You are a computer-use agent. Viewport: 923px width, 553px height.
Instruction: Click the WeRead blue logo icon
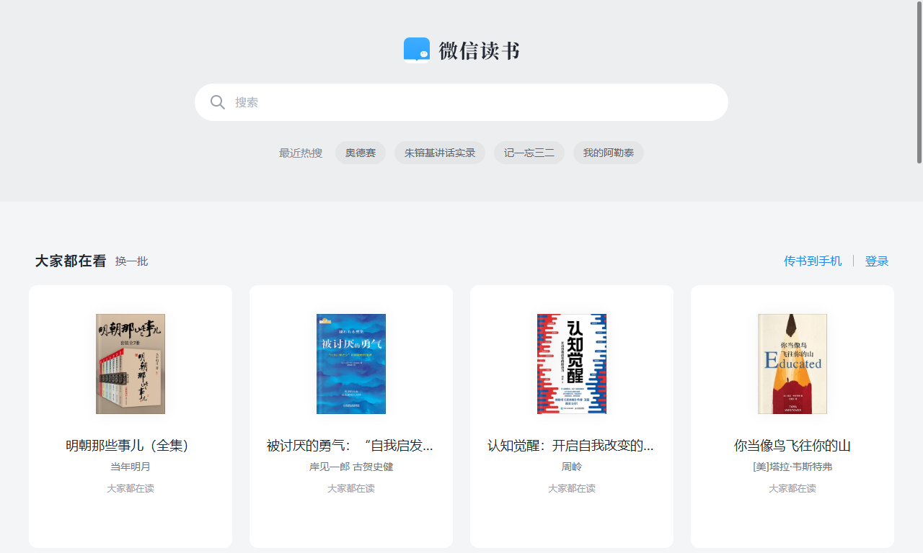click(x=417, y=50)
